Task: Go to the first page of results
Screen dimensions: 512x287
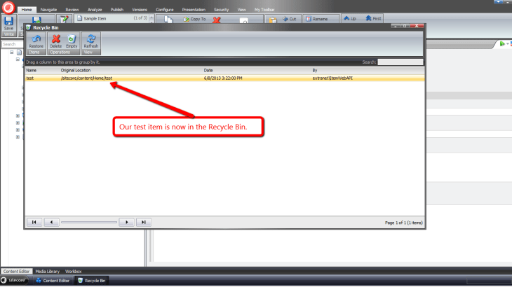Action: click(33, 222)
